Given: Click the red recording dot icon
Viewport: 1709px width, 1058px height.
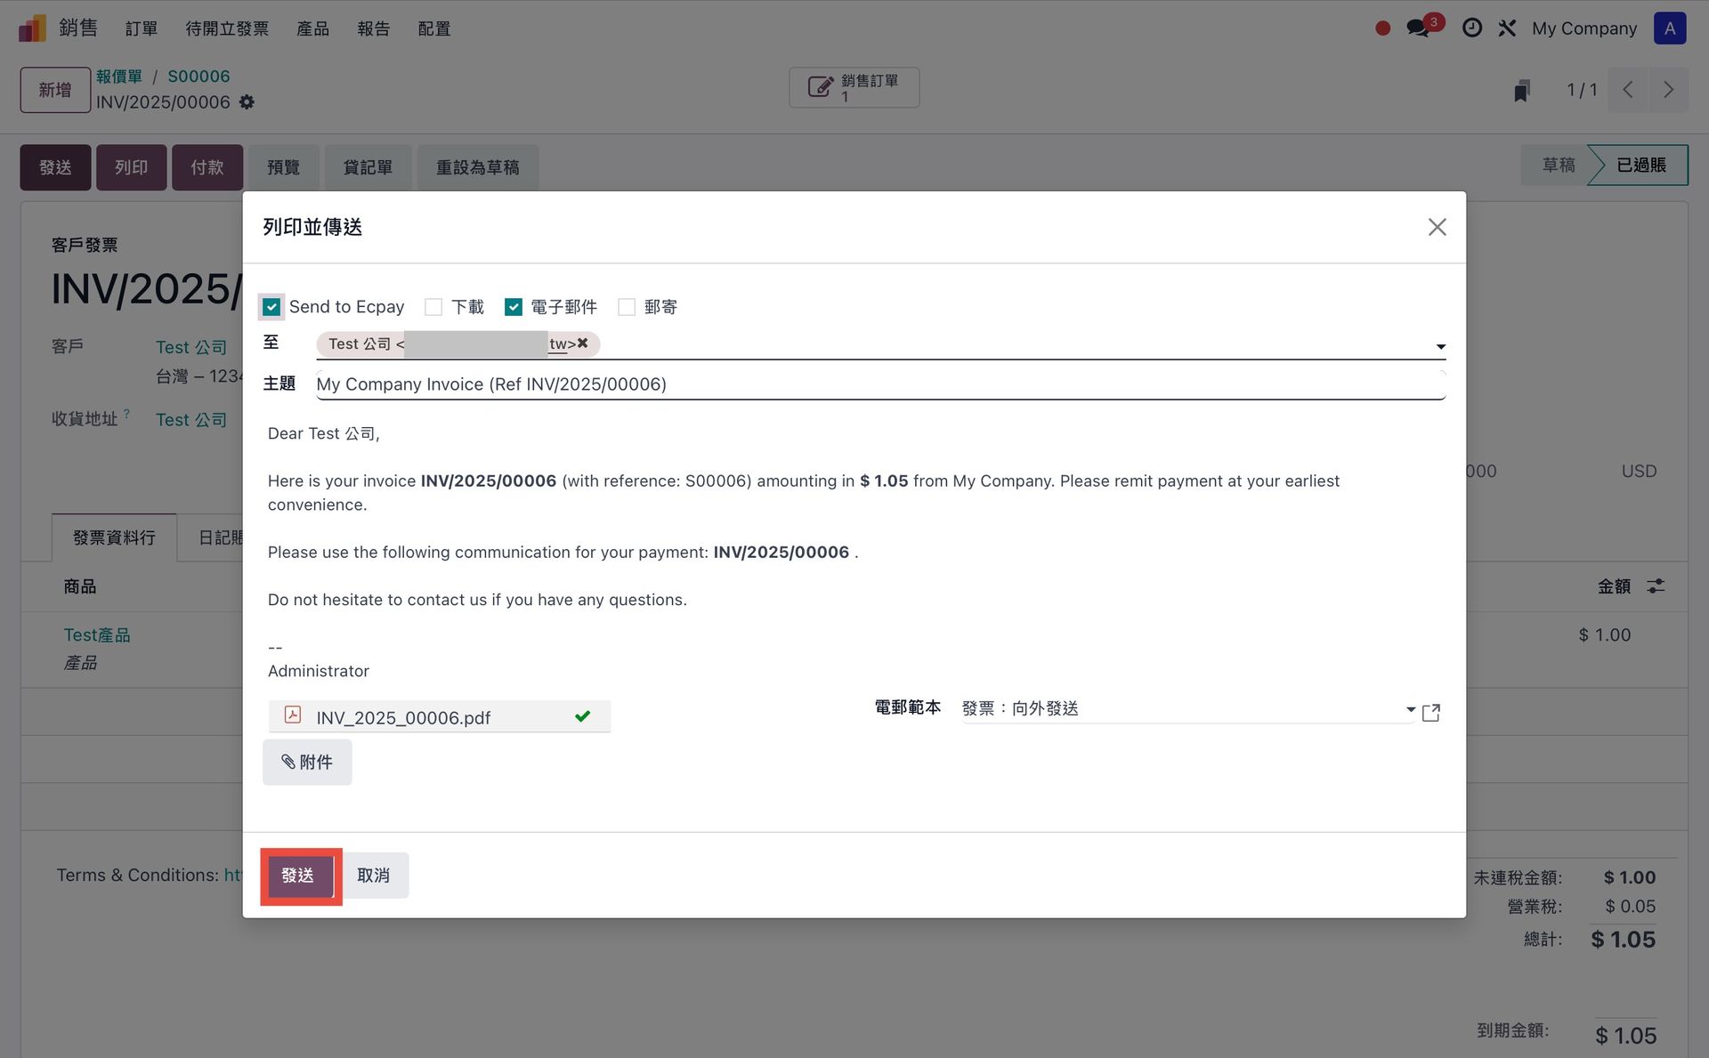Looking at the screenshot, I should coord(1382,28).
